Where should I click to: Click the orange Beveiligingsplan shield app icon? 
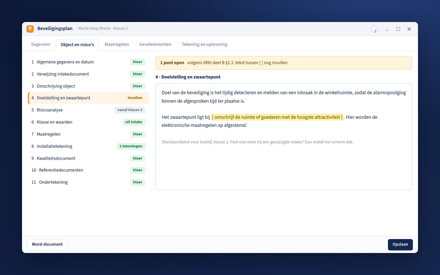(30, 29)
